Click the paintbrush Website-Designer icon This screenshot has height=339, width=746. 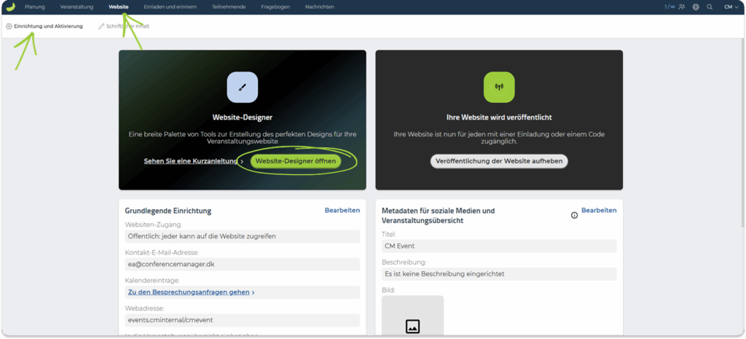pos(242,87)
